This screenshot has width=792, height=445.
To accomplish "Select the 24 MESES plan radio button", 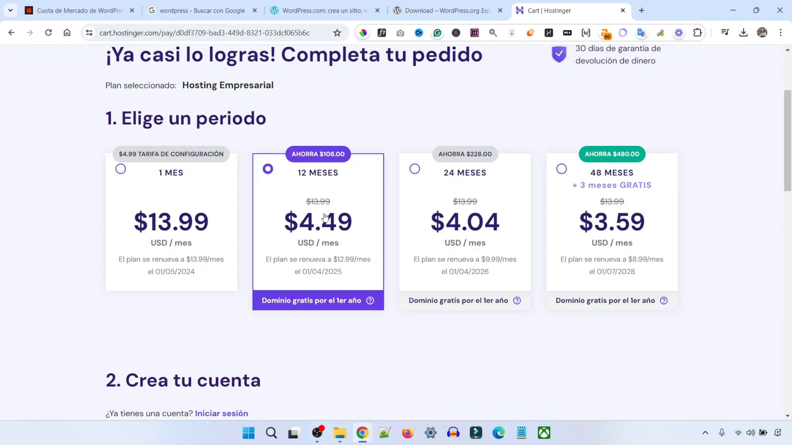I will 415,169.
